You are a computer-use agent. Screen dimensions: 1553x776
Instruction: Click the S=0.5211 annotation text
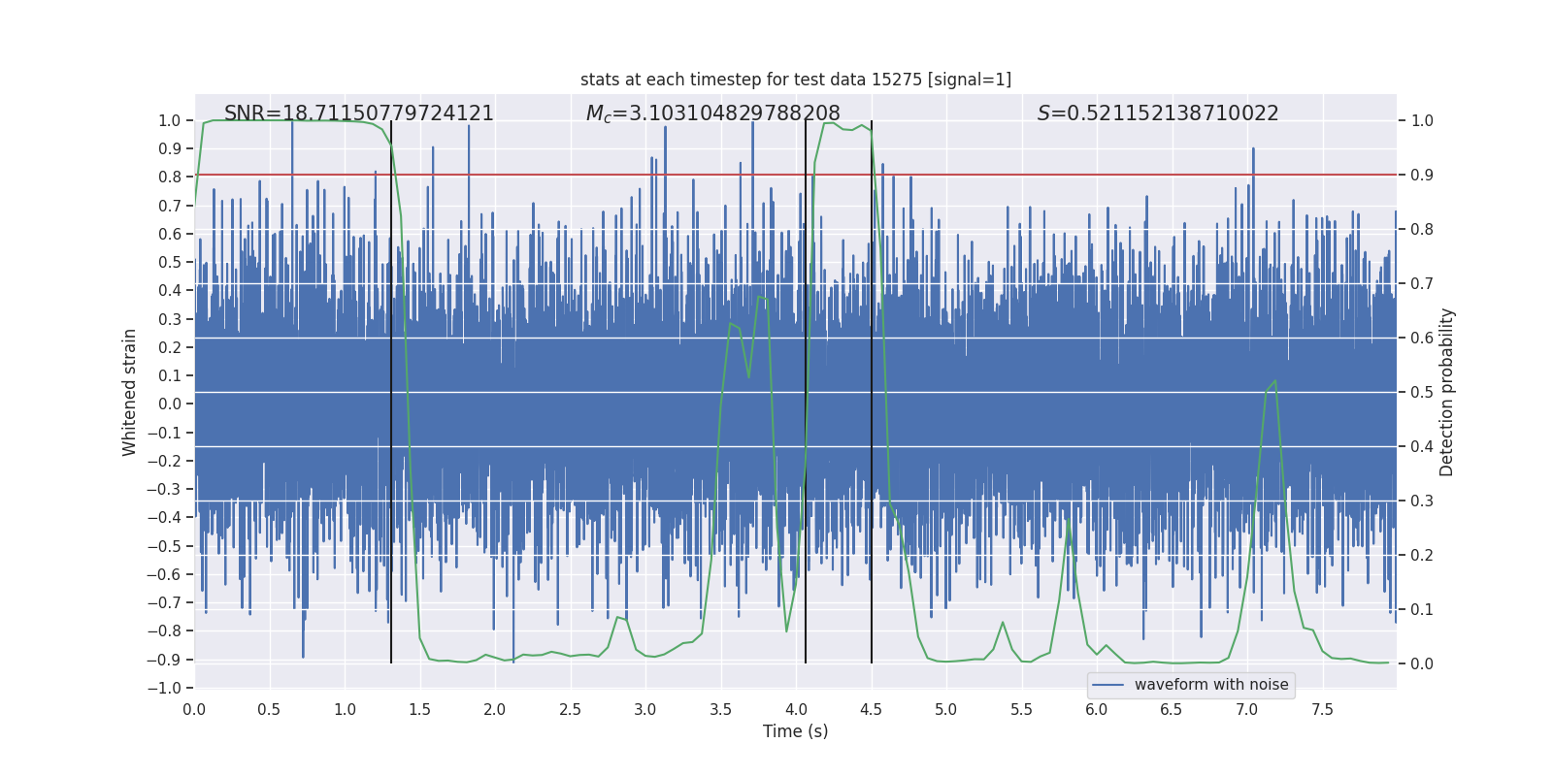tap(1158, 113)
